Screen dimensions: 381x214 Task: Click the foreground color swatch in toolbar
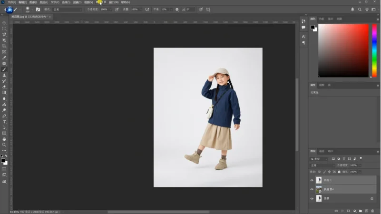(3, 161)
